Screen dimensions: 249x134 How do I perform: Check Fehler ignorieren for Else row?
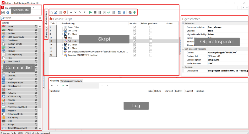coord(150,38)
